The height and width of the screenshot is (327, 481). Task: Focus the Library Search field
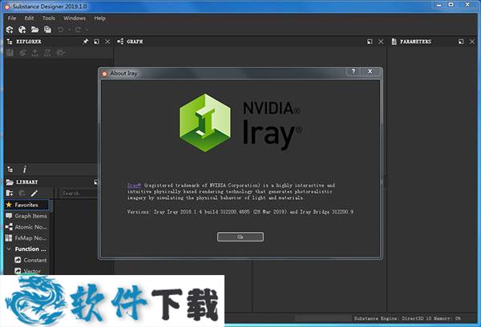79,193
